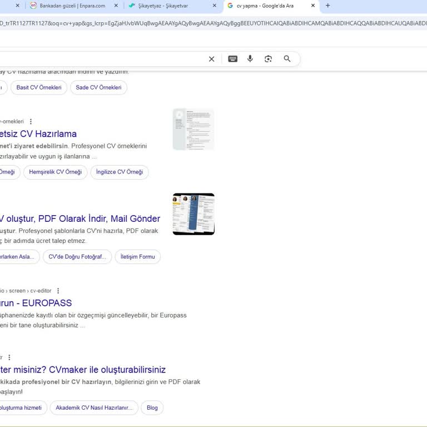Start voice search with the microphone icon

(x=250, y=59)
